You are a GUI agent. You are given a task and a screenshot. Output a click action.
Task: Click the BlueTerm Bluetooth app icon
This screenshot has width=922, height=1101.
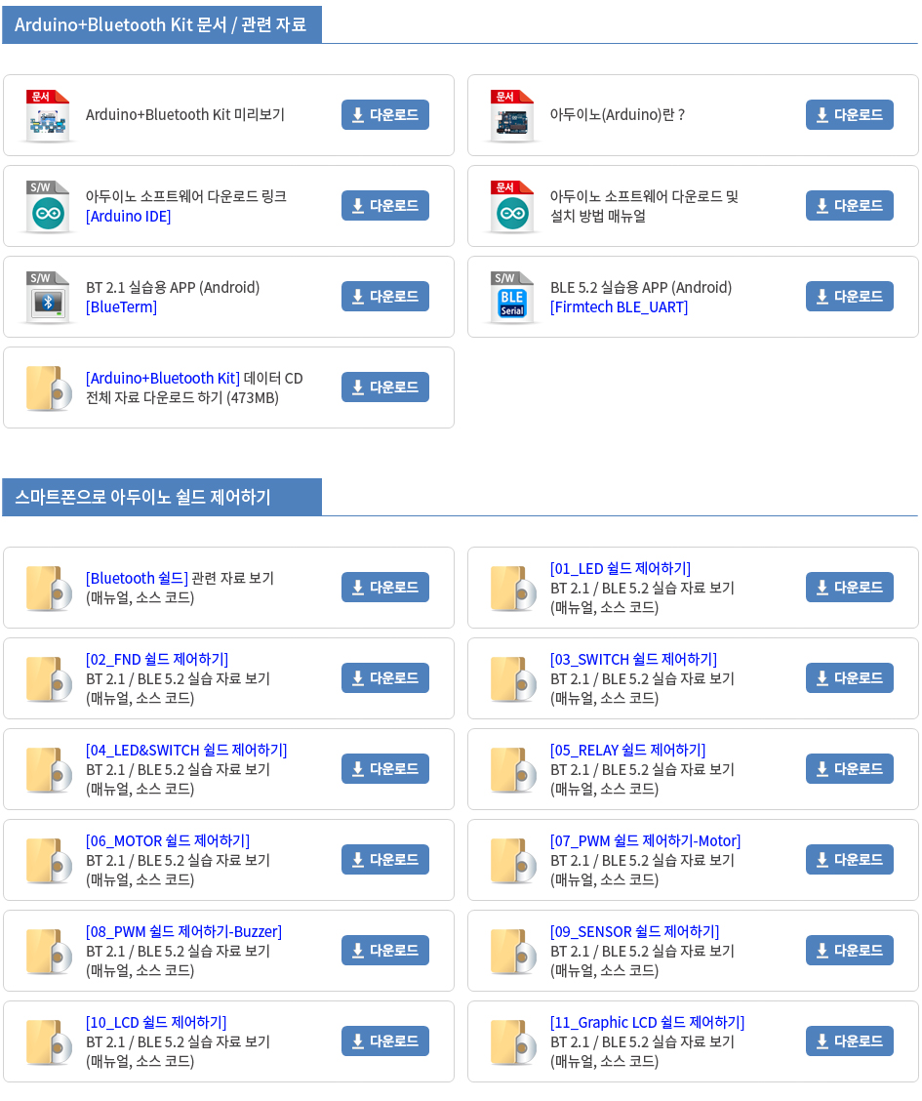pyautogui.click(x=48, y=297)
